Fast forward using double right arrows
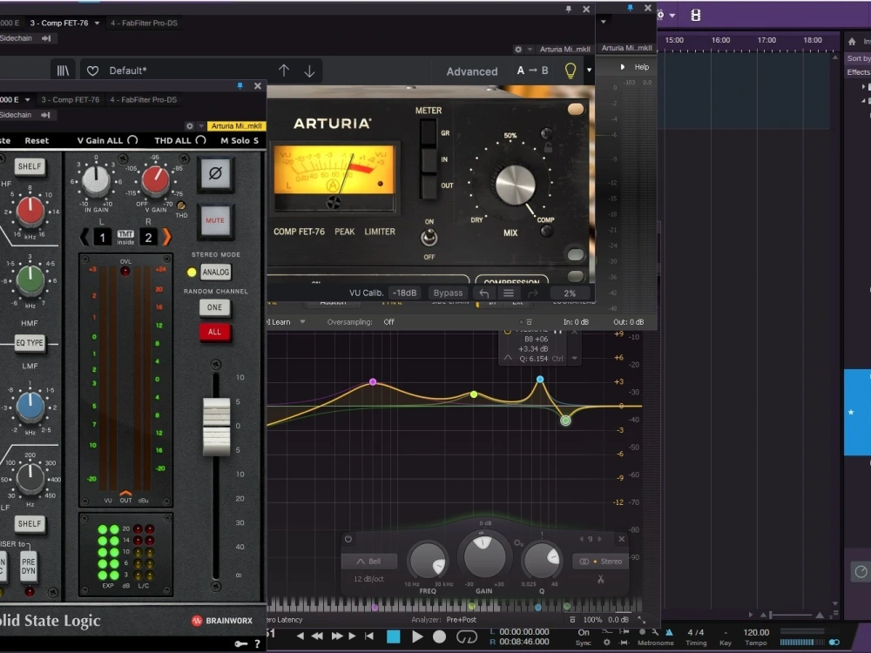 pyautogui.click(x=336, y=636)
